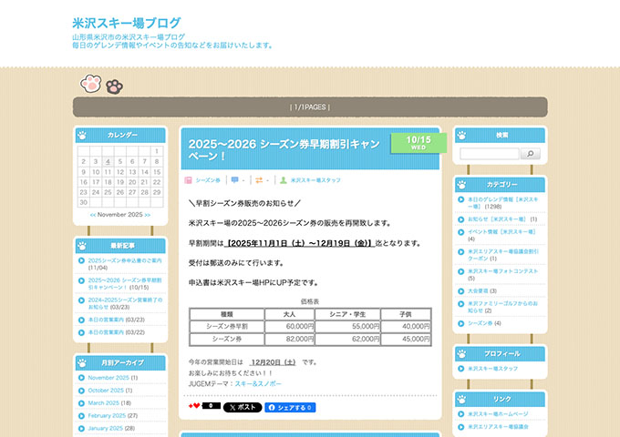
Task: Open category お知らせ［米沢スキー場］
Action: [497, 219]
